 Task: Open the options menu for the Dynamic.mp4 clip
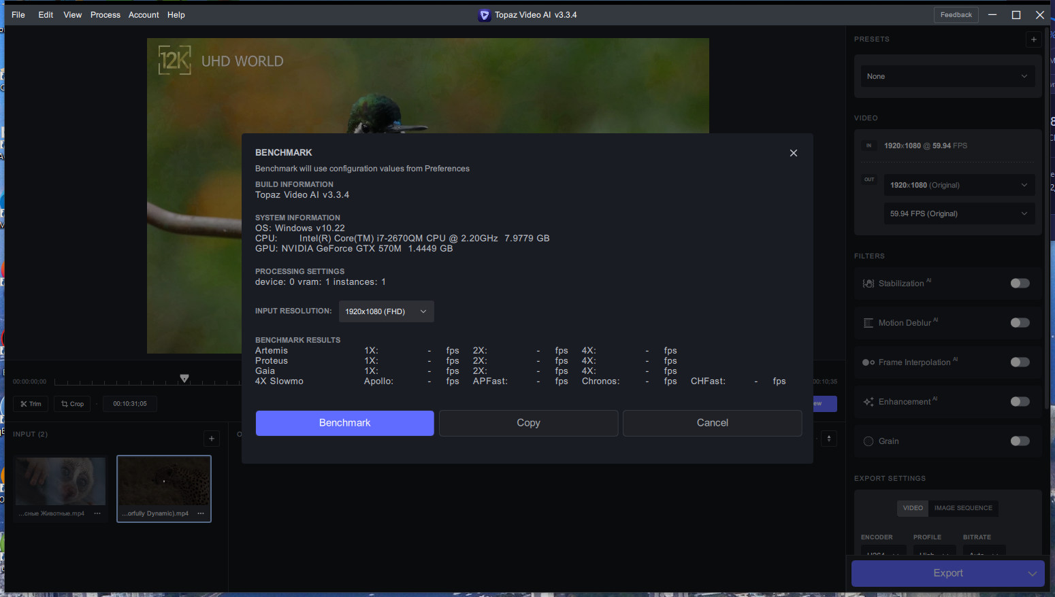201,513
